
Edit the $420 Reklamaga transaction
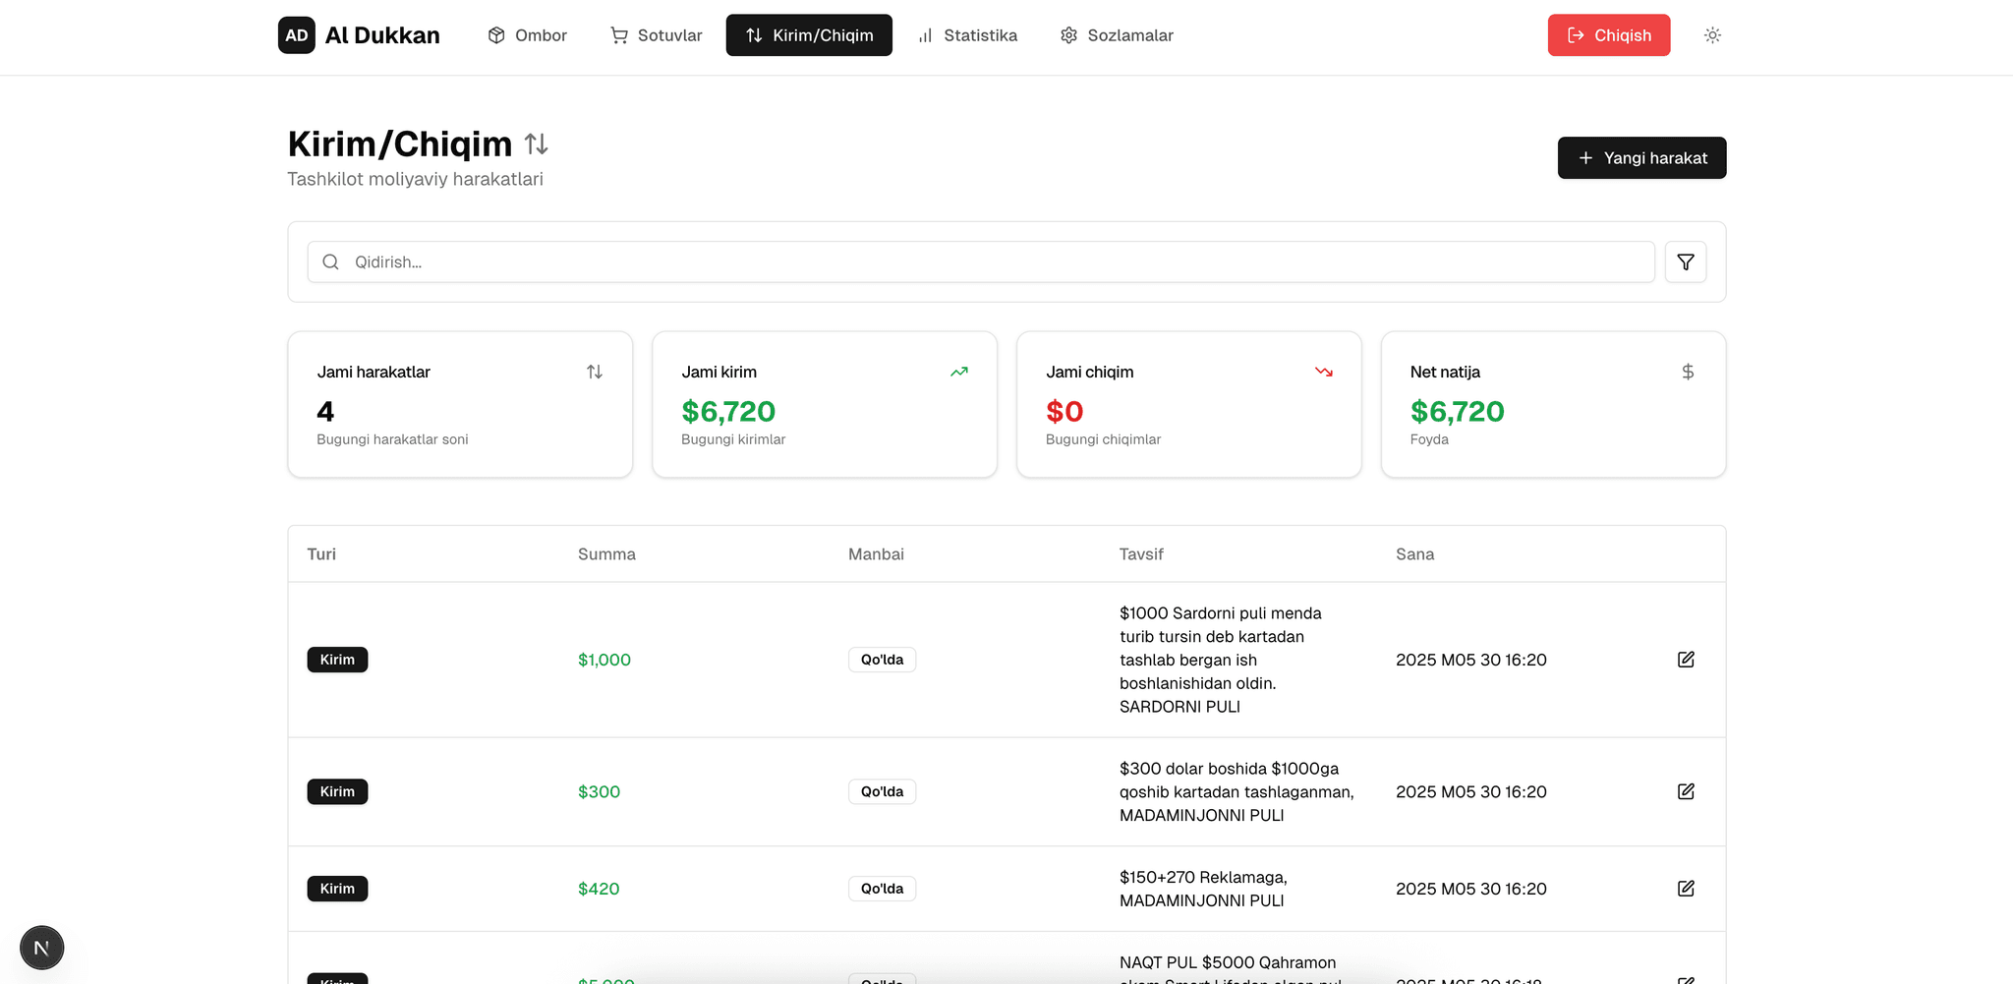(1685, 889)
